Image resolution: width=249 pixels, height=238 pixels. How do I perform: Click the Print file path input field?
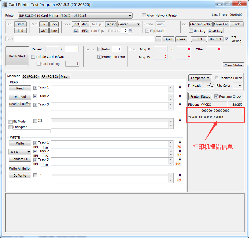(84, 39)
